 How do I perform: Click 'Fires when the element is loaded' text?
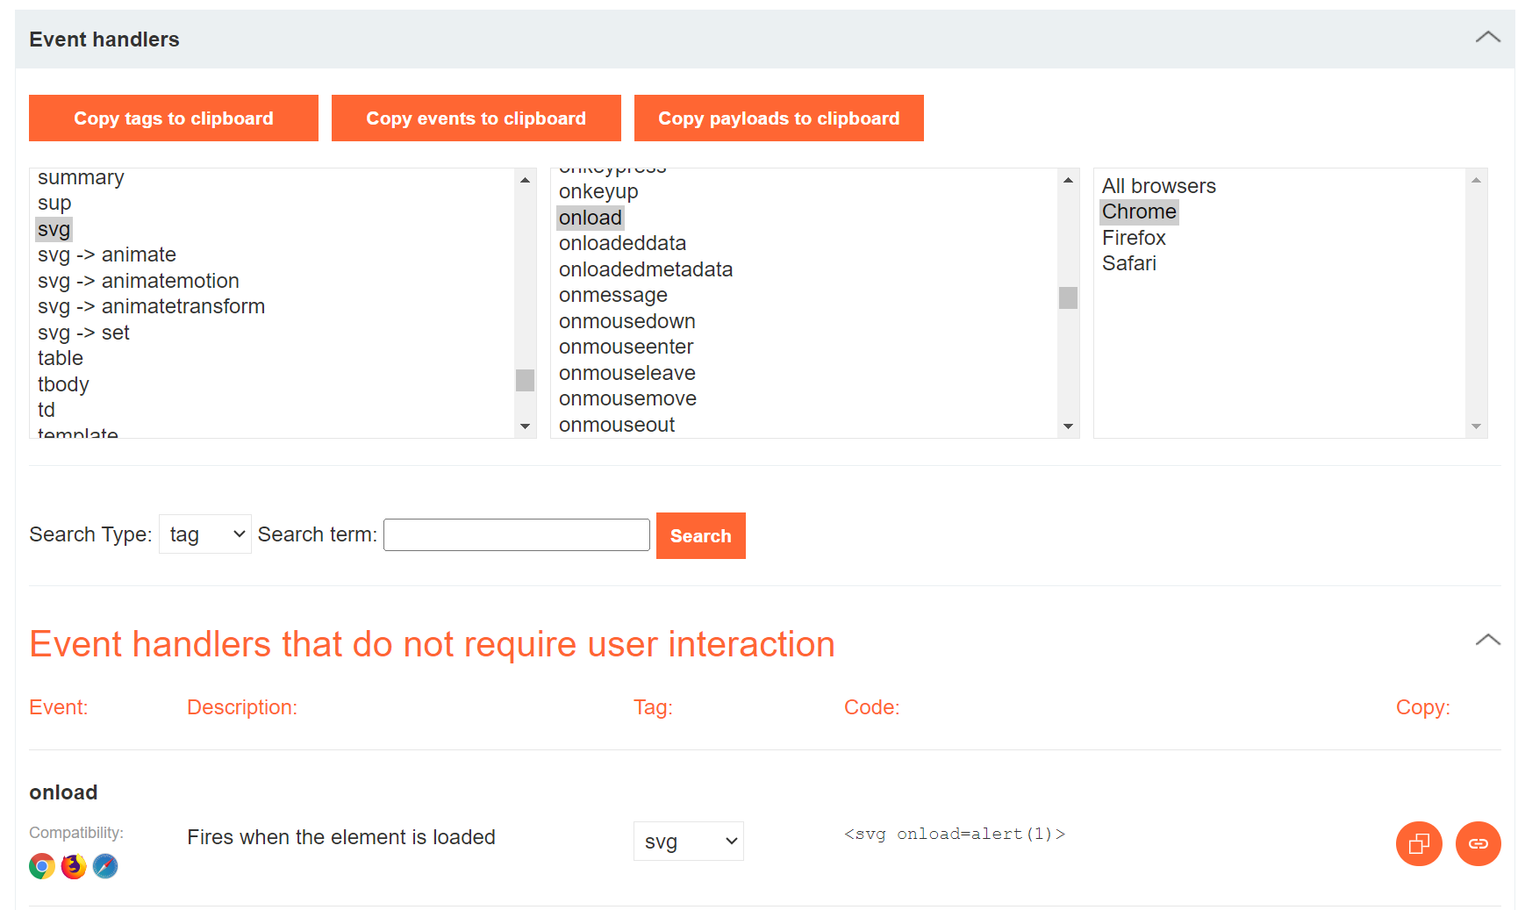tap(341, 837)
